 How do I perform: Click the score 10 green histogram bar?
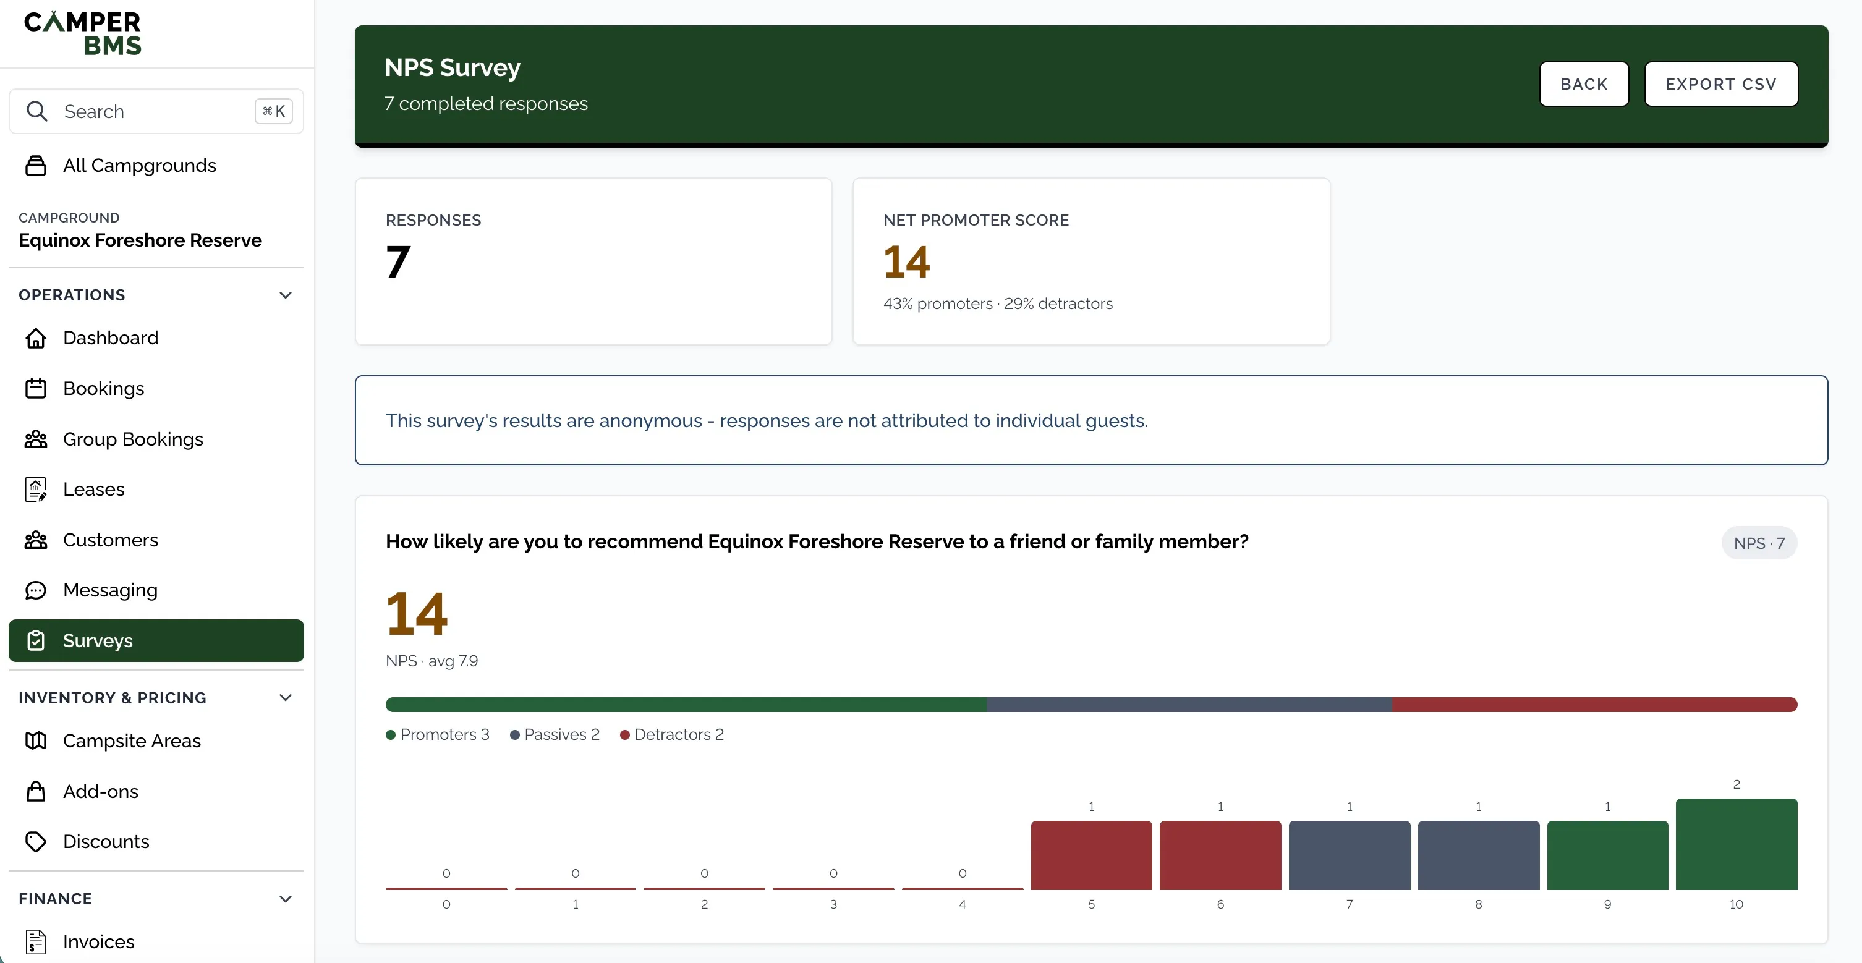click(1737, 844)
